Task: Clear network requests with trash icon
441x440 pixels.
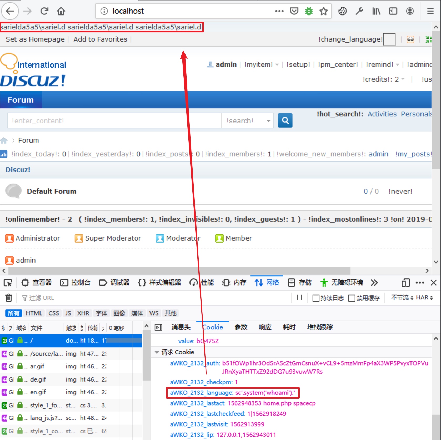Action: [9, 298]
